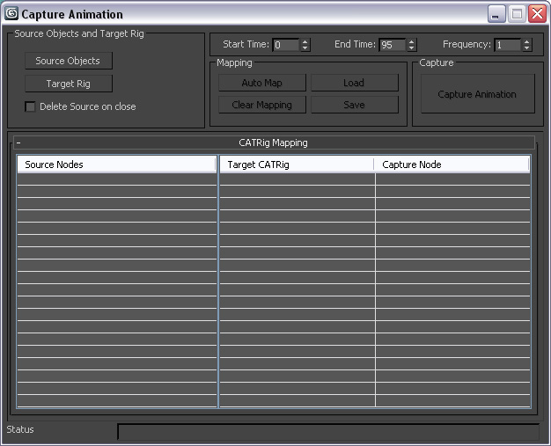The height and width of the screenshot is (446, 551).
Task: Run Auto Map in Mapping group
Action: [x=262, y=83]
